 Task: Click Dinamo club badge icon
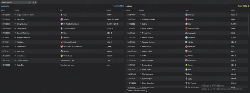pyautogui.click(x=61, y=19)
